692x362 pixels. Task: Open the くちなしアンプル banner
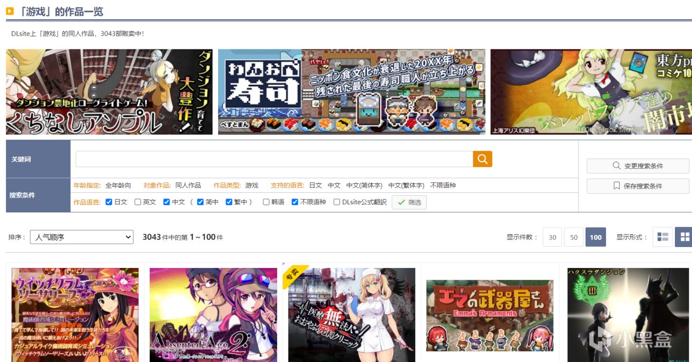(109, 92)
